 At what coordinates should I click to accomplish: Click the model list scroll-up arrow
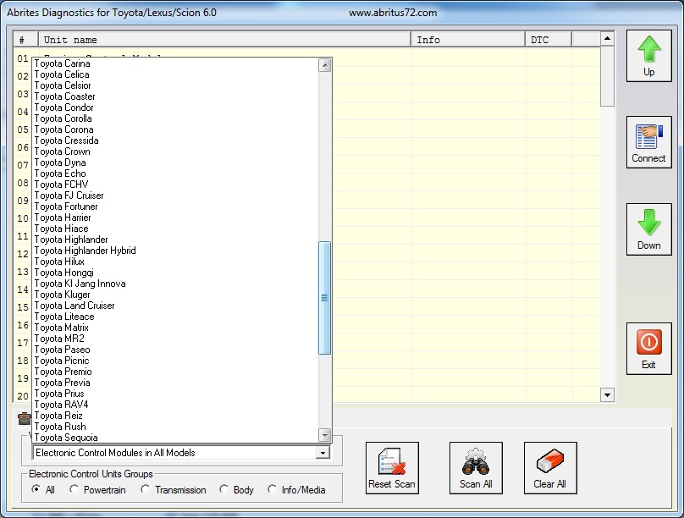point(324,65)
